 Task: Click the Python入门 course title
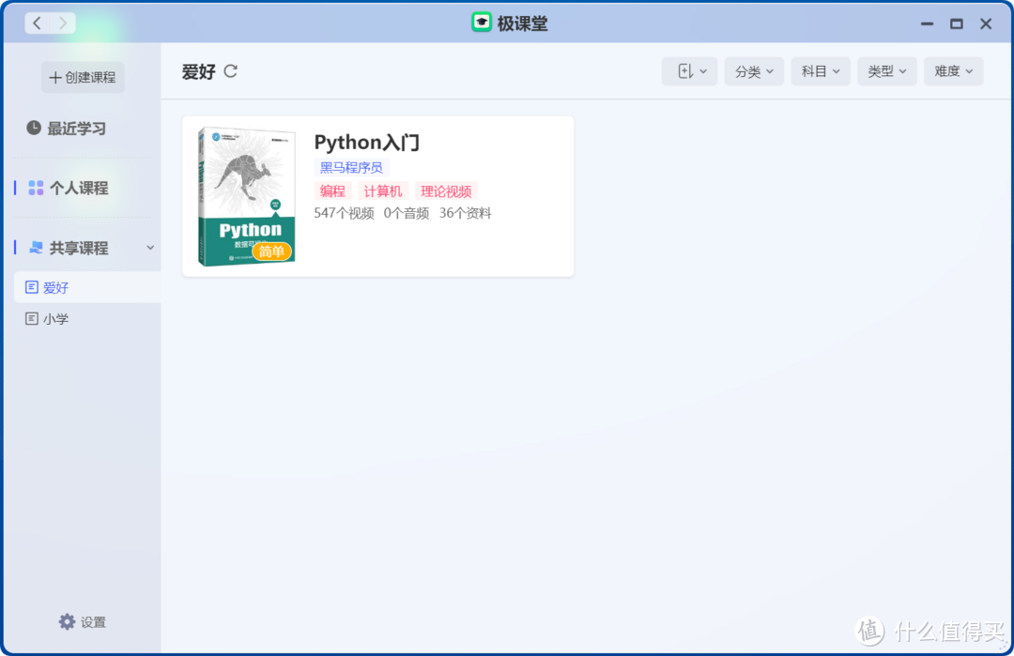367,143
